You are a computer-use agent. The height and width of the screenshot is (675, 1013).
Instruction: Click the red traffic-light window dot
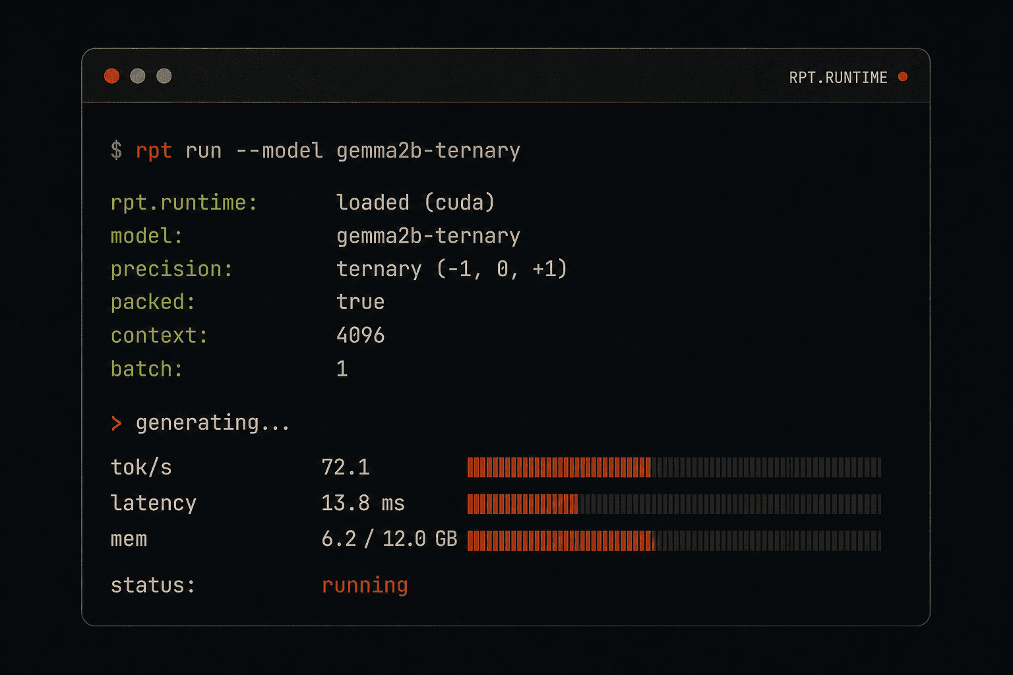coord(111,76)
